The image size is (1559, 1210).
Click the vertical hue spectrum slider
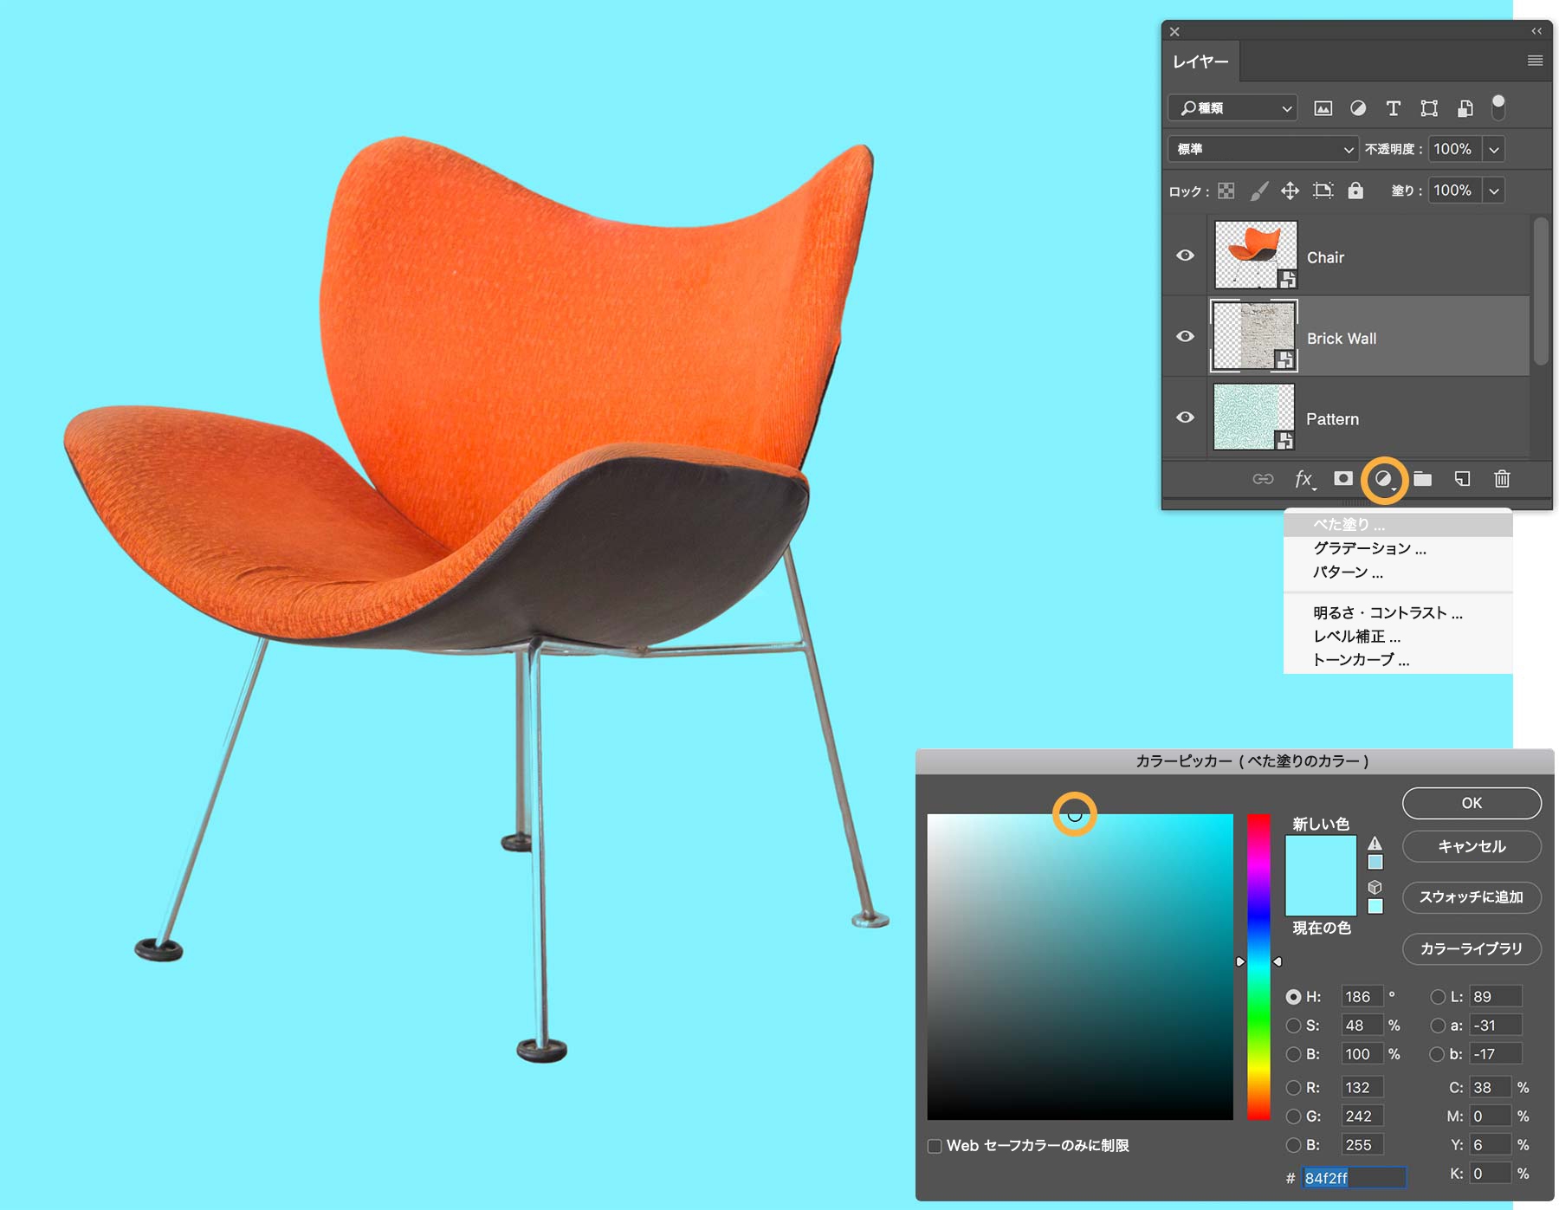pos(1258,967)
